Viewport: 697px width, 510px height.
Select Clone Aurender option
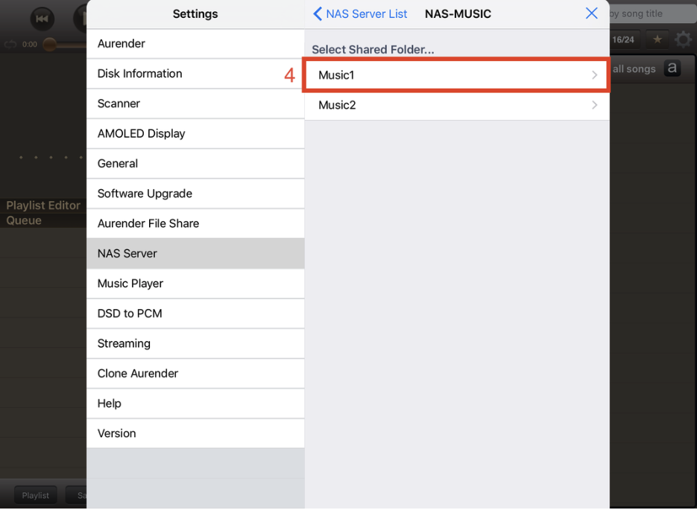point(195,373)
